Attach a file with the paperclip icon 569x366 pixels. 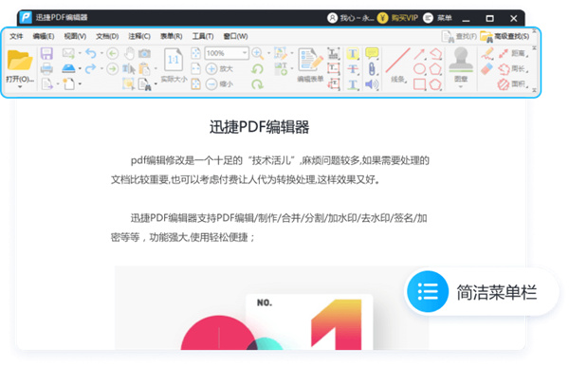click(x=372, y=68)
